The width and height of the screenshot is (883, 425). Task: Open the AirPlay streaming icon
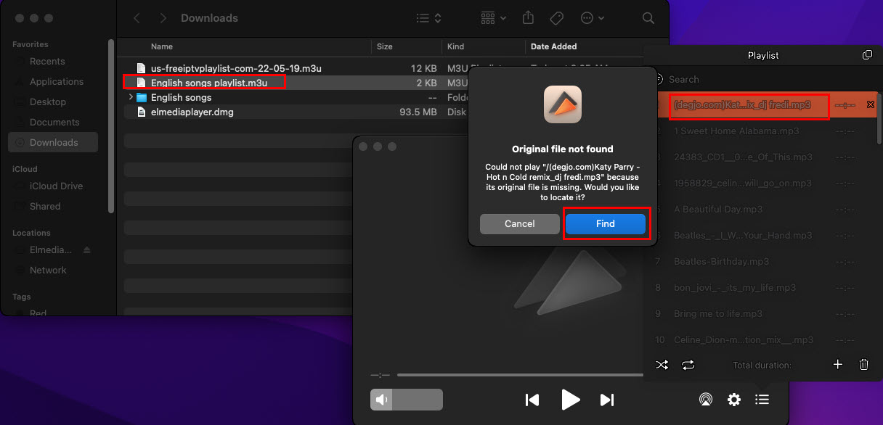point(705,400)
